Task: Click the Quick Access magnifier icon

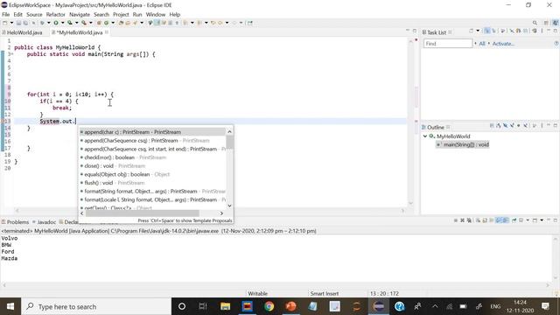Action: (535, 23)
